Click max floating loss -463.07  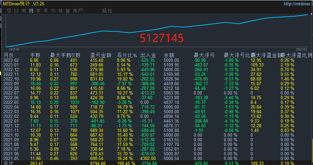pos(201,65)
